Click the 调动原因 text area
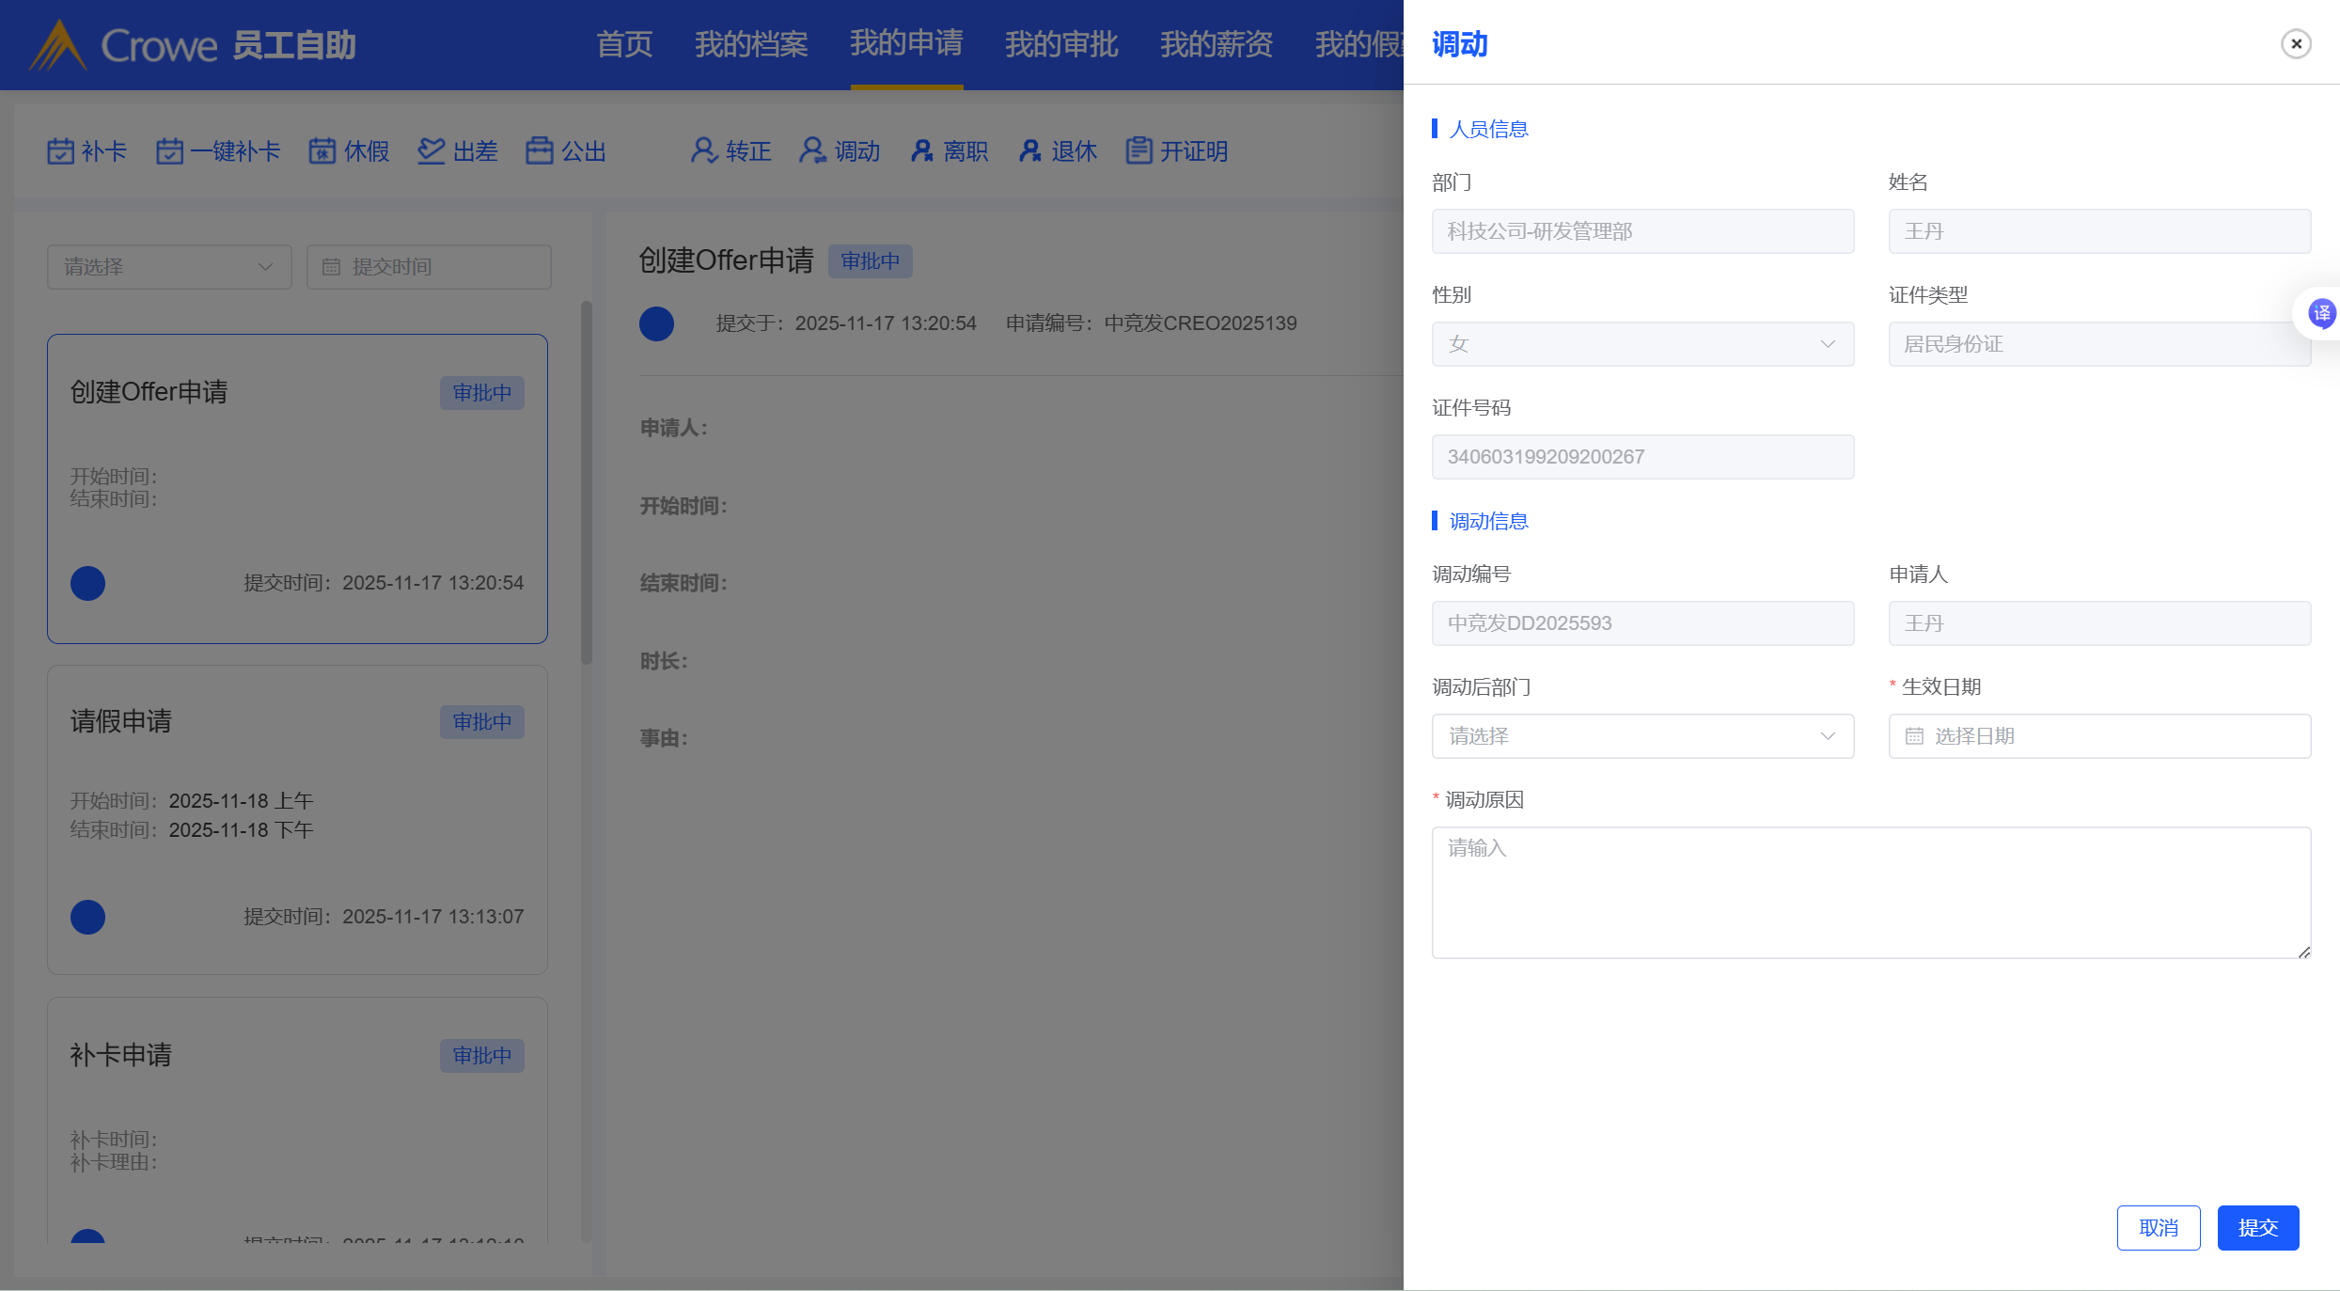This screenshot has width=2340, height=1291. point(1870,892)
